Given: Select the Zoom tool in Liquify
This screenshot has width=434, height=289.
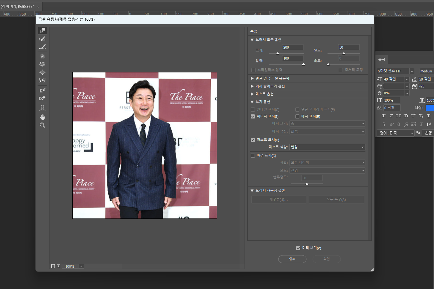Looking at the screenshot, I should 43,125.
